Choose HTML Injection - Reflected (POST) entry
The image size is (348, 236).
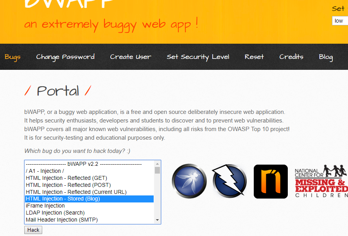[x=68, y=185]
